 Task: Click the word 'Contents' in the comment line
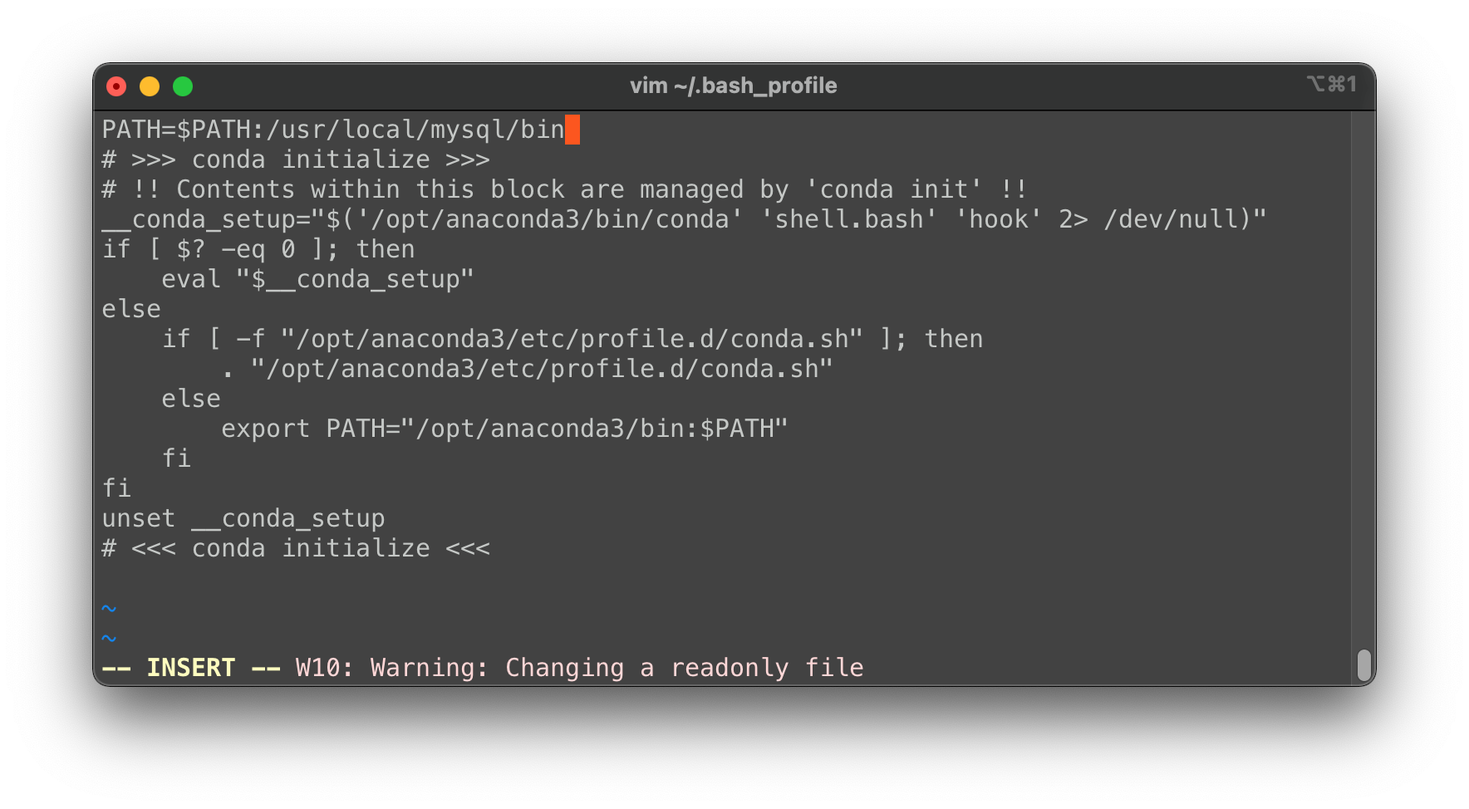235,189
